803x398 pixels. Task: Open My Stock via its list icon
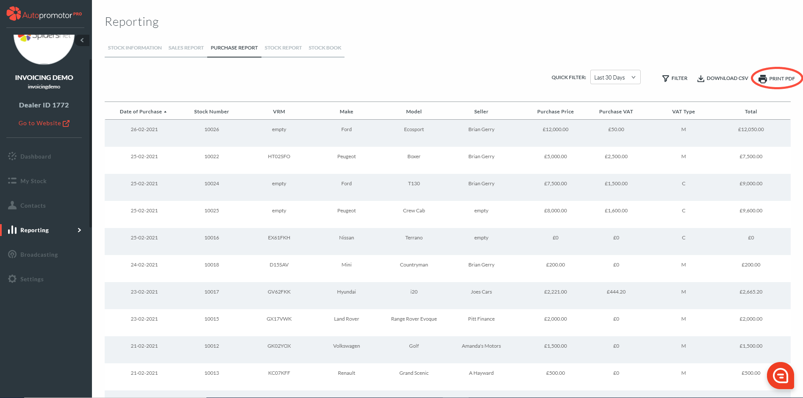coord(12,181)
